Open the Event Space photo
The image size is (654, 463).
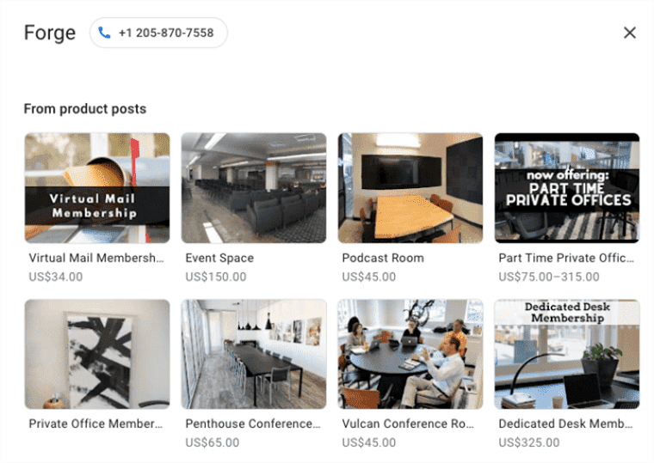254,188
